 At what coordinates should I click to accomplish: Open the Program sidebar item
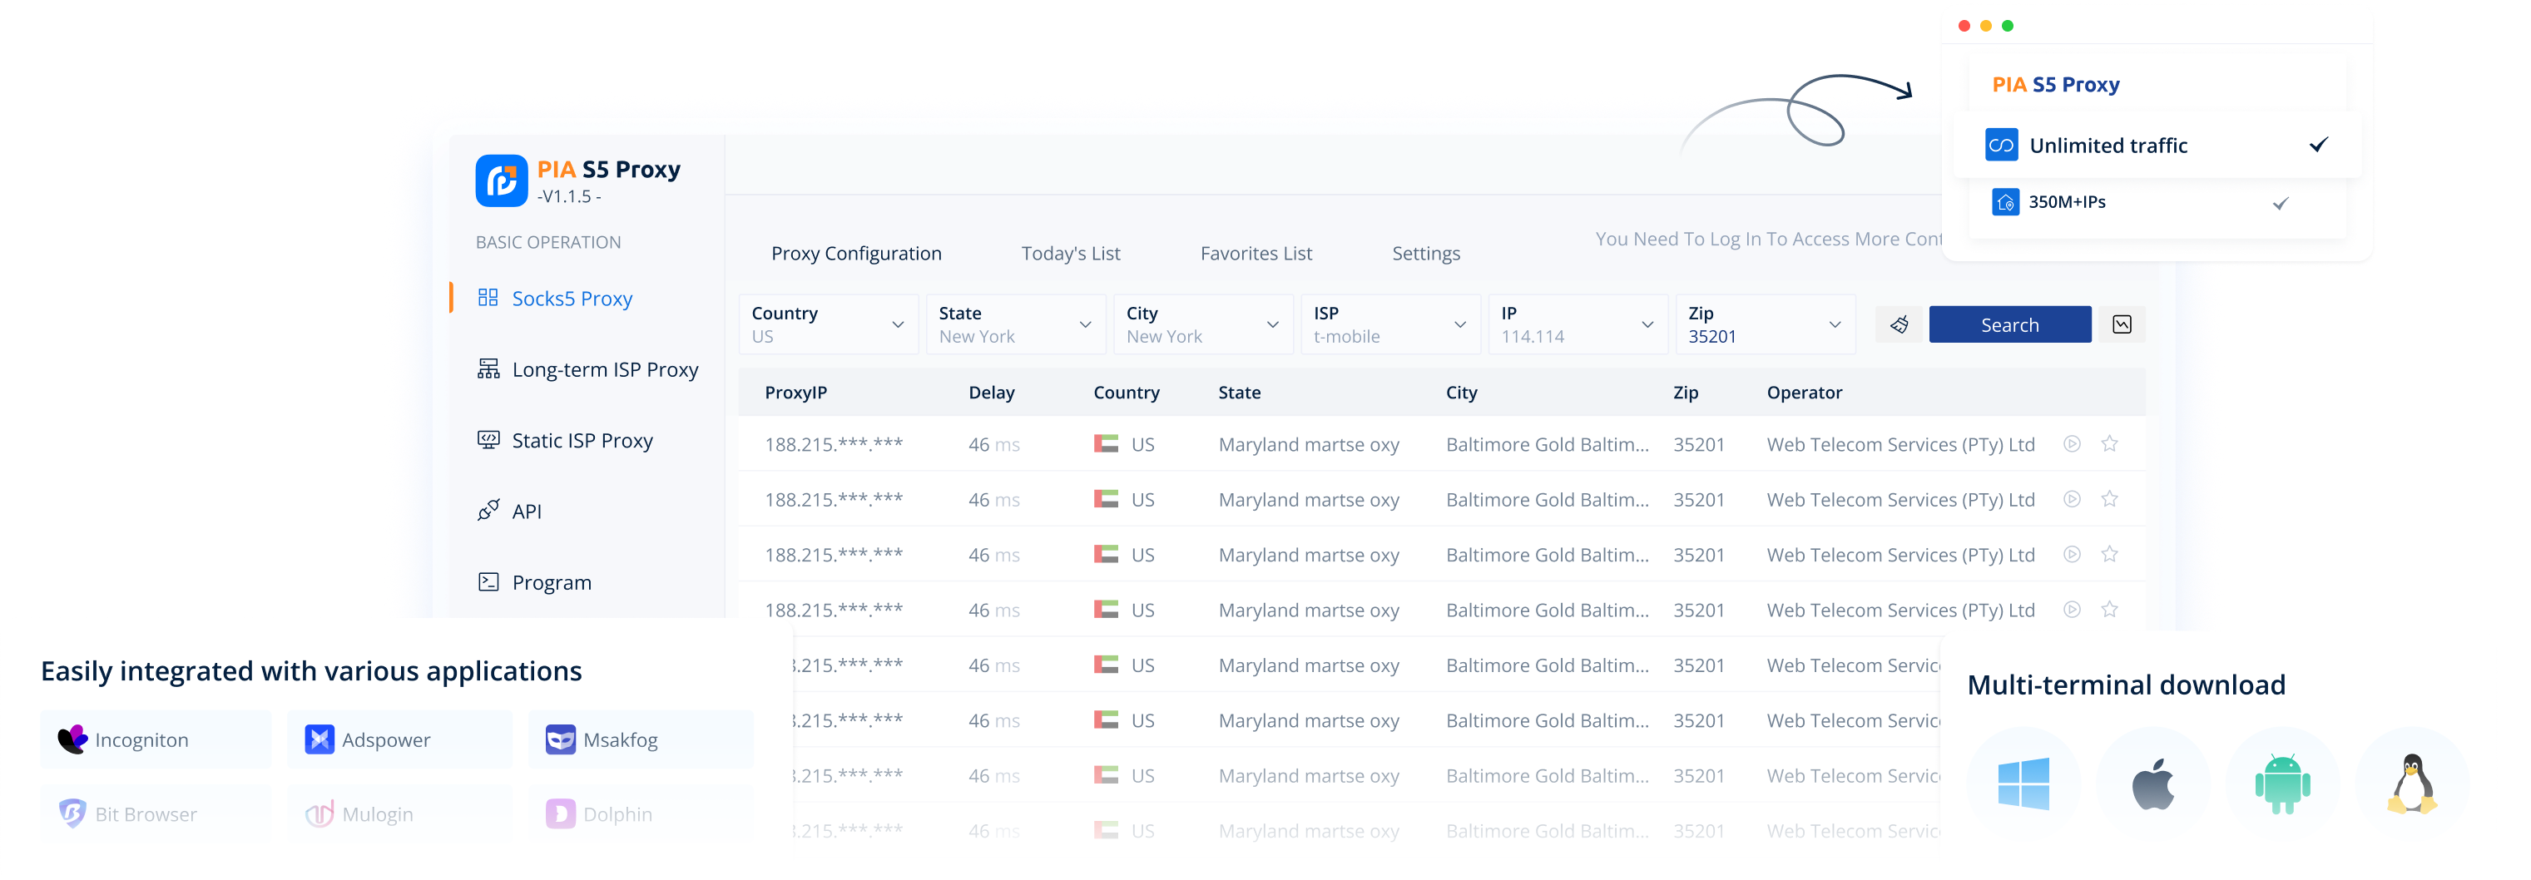551,582
